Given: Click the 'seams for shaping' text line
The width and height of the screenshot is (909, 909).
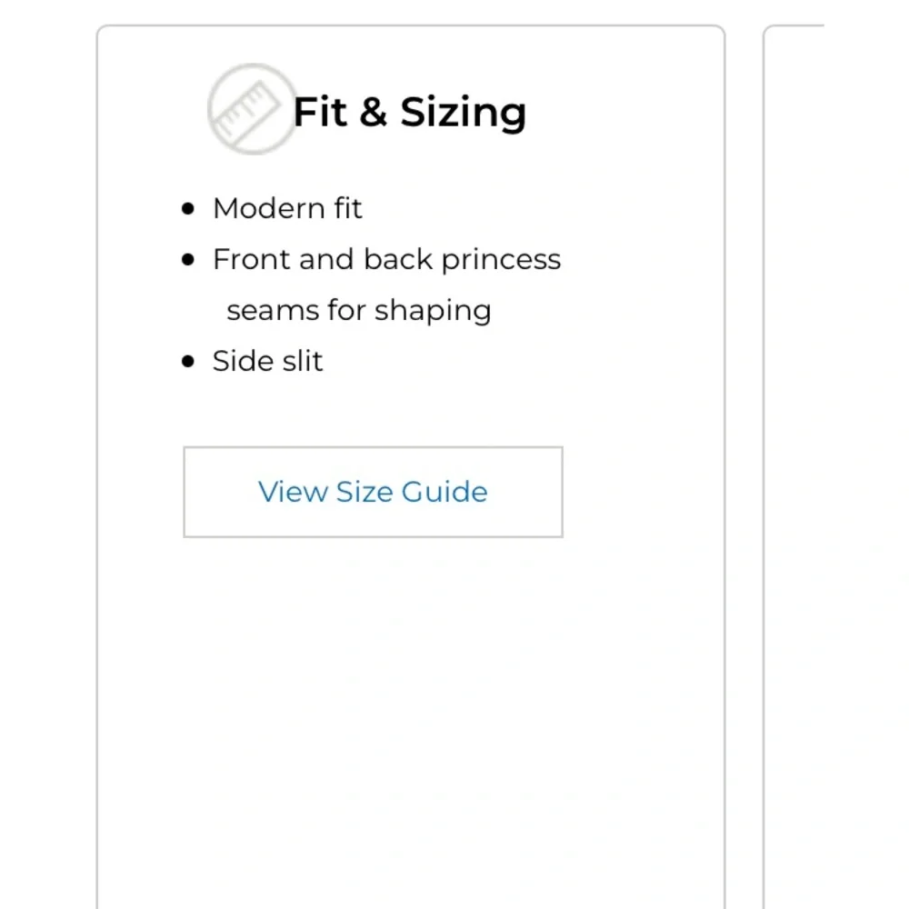Looking at the screenshot, I should [358, 310].
